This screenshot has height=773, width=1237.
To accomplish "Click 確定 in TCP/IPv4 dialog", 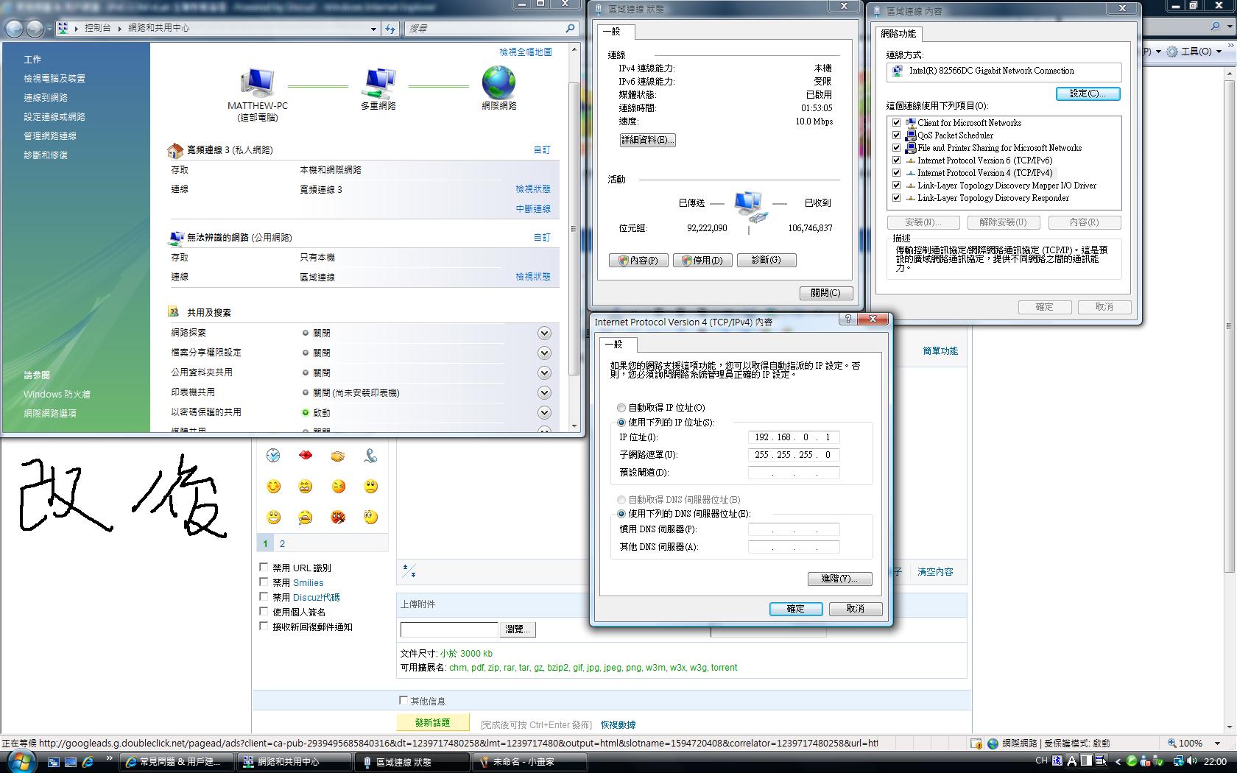I will (796, 609).
